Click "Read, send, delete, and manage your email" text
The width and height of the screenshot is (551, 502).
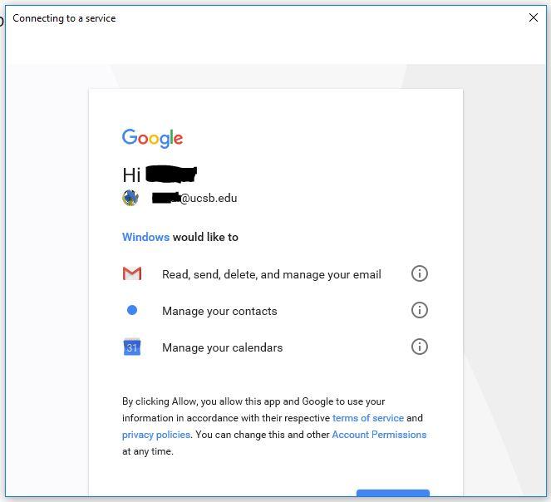(271, 274)
